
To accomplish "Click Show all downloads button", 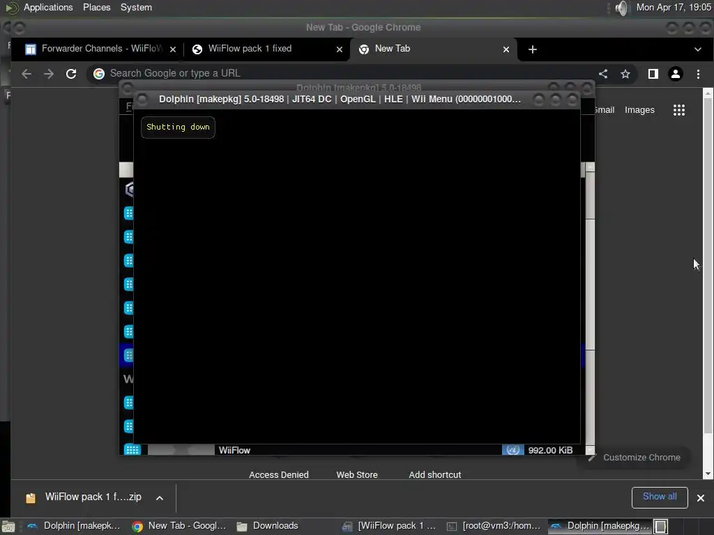I will pyautogui.click(x=660, y=497).
